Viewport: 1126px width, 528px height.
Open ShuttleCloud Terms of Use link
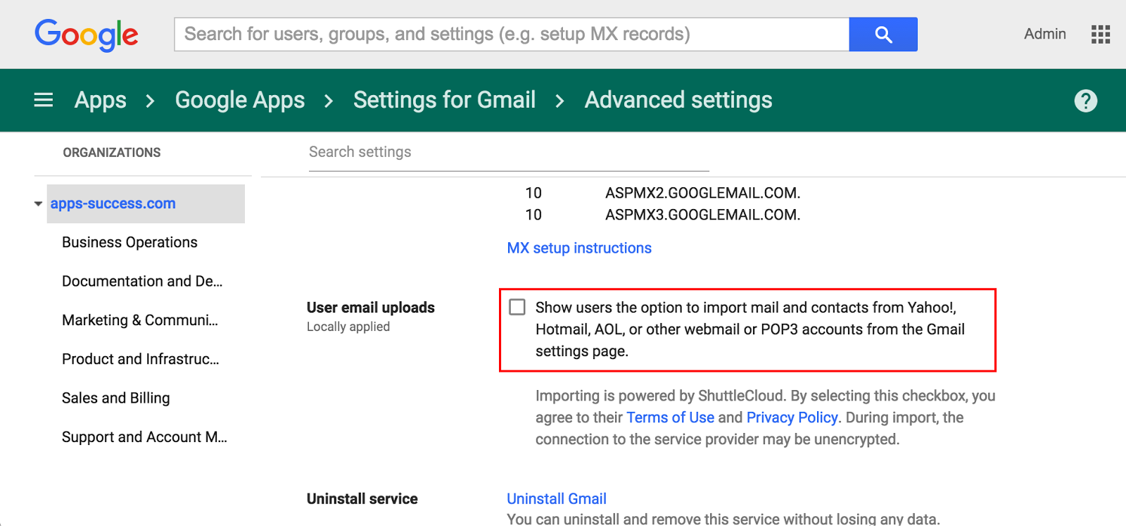point(671,417)
